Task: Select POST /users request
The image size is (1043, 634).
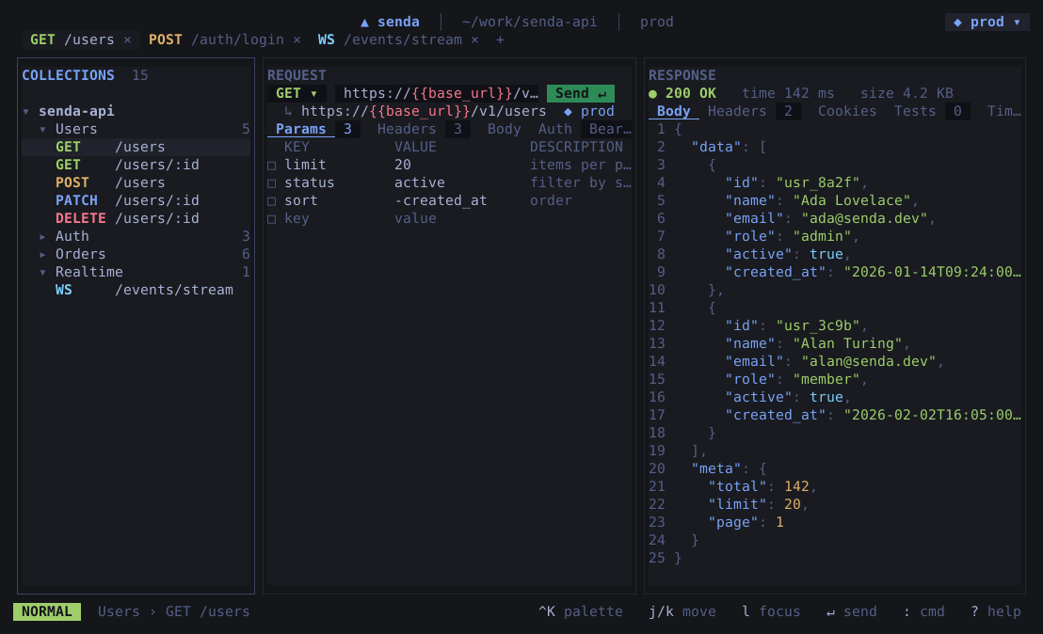Action: 136,182
